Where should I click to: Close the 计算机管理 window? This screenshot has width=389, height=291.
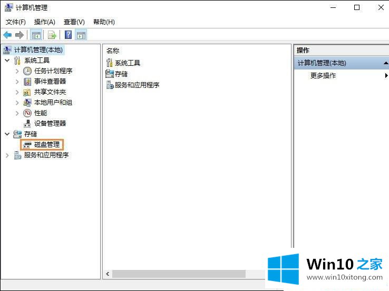381,7
